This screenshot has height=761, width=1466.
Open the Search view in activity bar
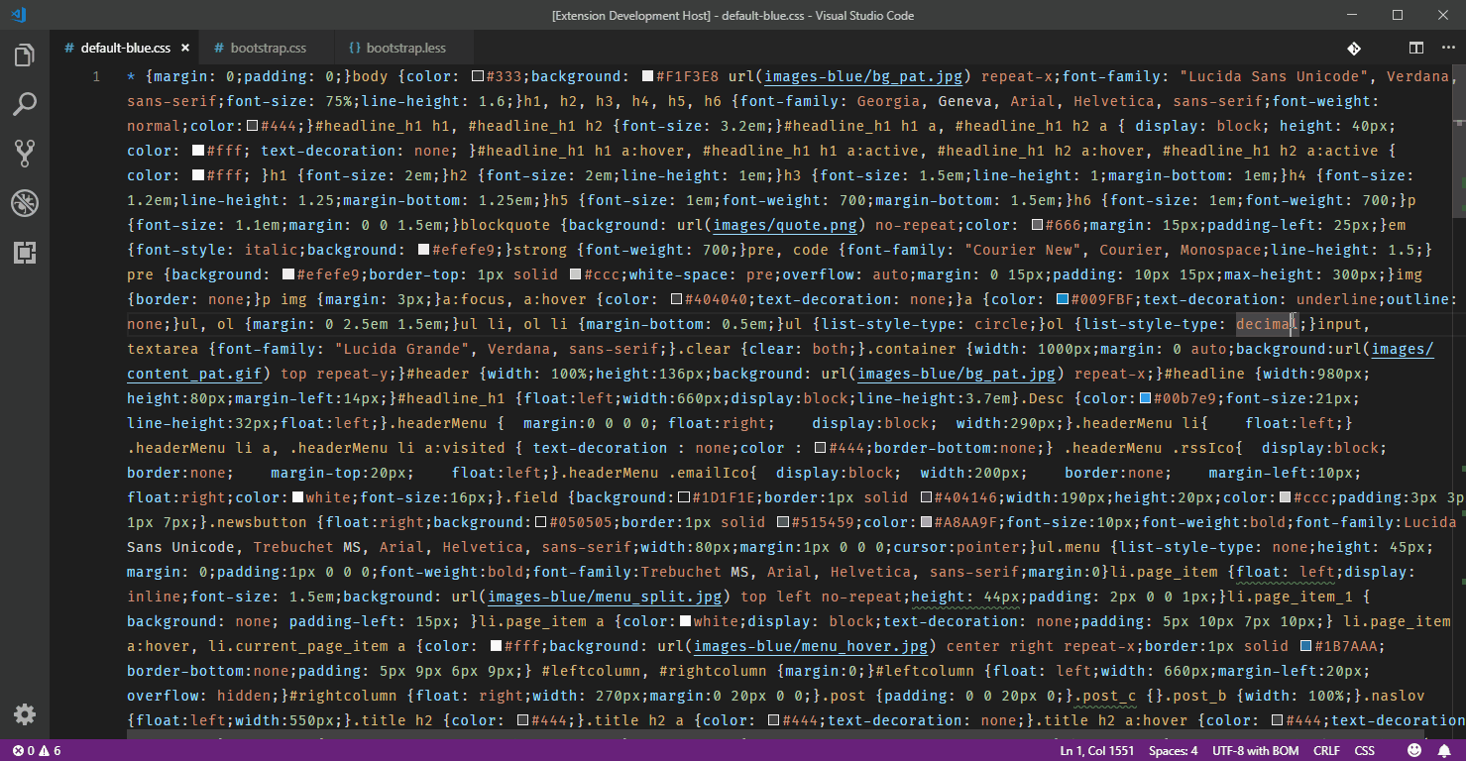pos(25,104)
